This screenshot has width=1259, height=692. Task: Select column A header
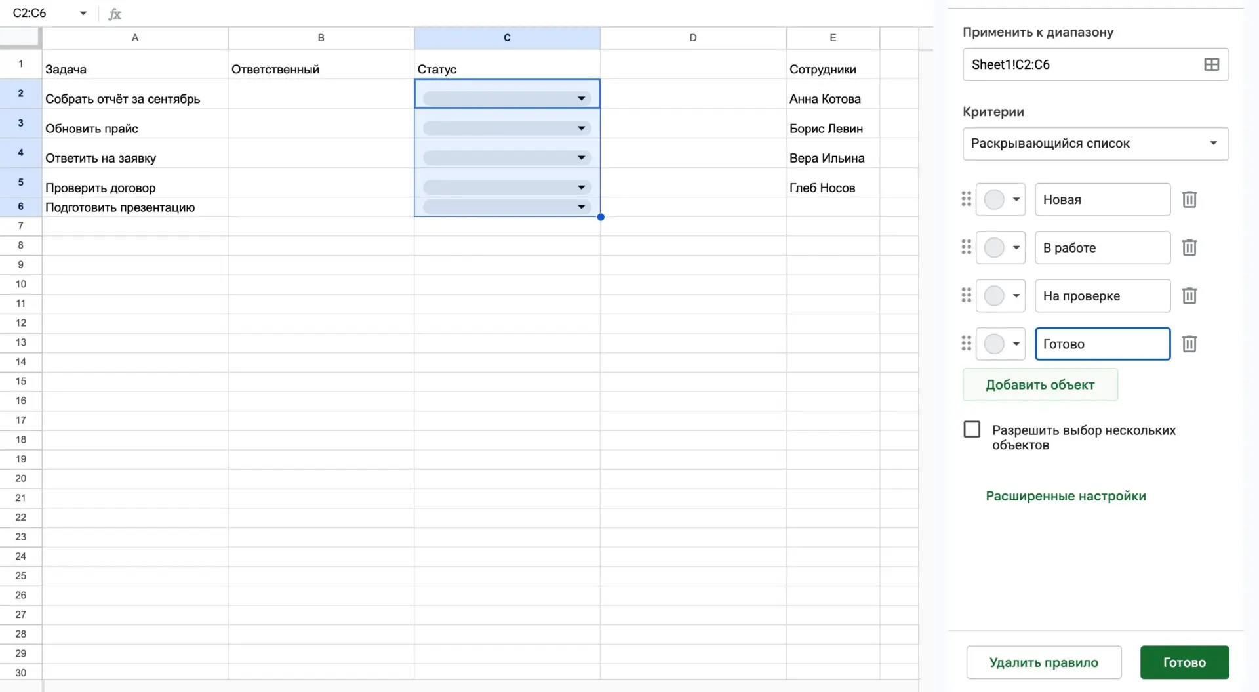(x=135, y=37)
